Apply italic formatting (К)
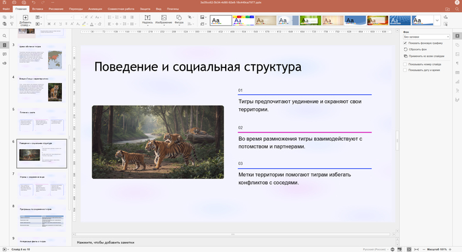Screen dimensions: 462x252 pos(55,24)
